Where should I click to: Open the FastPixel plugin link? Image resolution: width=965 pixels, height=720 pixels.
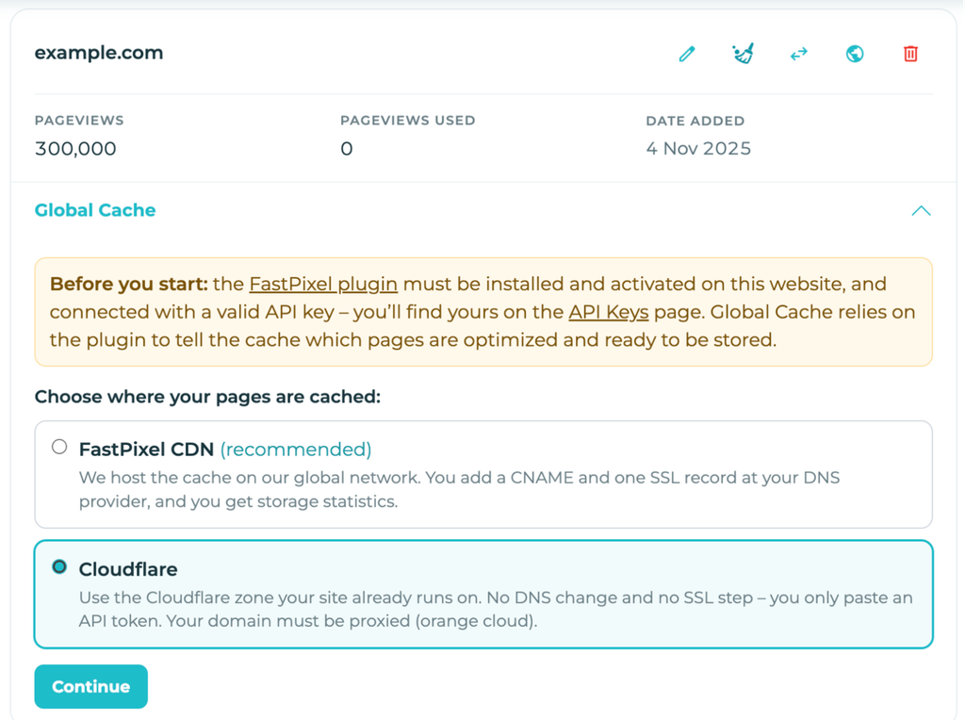[x=323, y=285]
